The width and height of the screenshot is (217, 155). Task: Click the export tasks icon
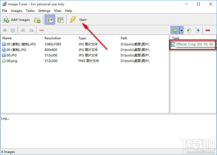197,30
